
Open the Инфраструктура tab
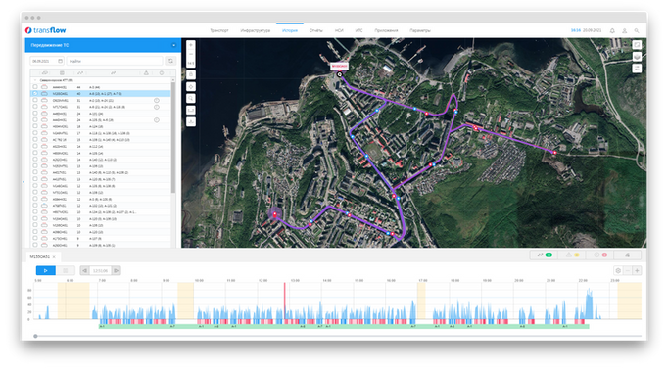[x=256, y=30]
